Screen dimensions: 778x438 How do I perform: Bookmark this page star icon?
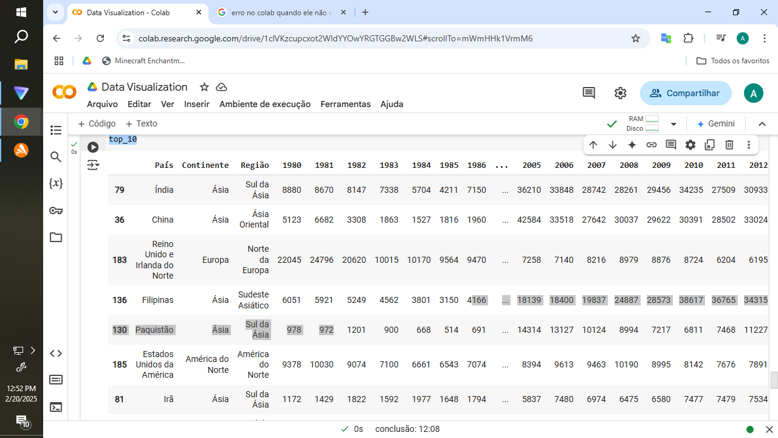pyautogui.click(x=636, y=38)
